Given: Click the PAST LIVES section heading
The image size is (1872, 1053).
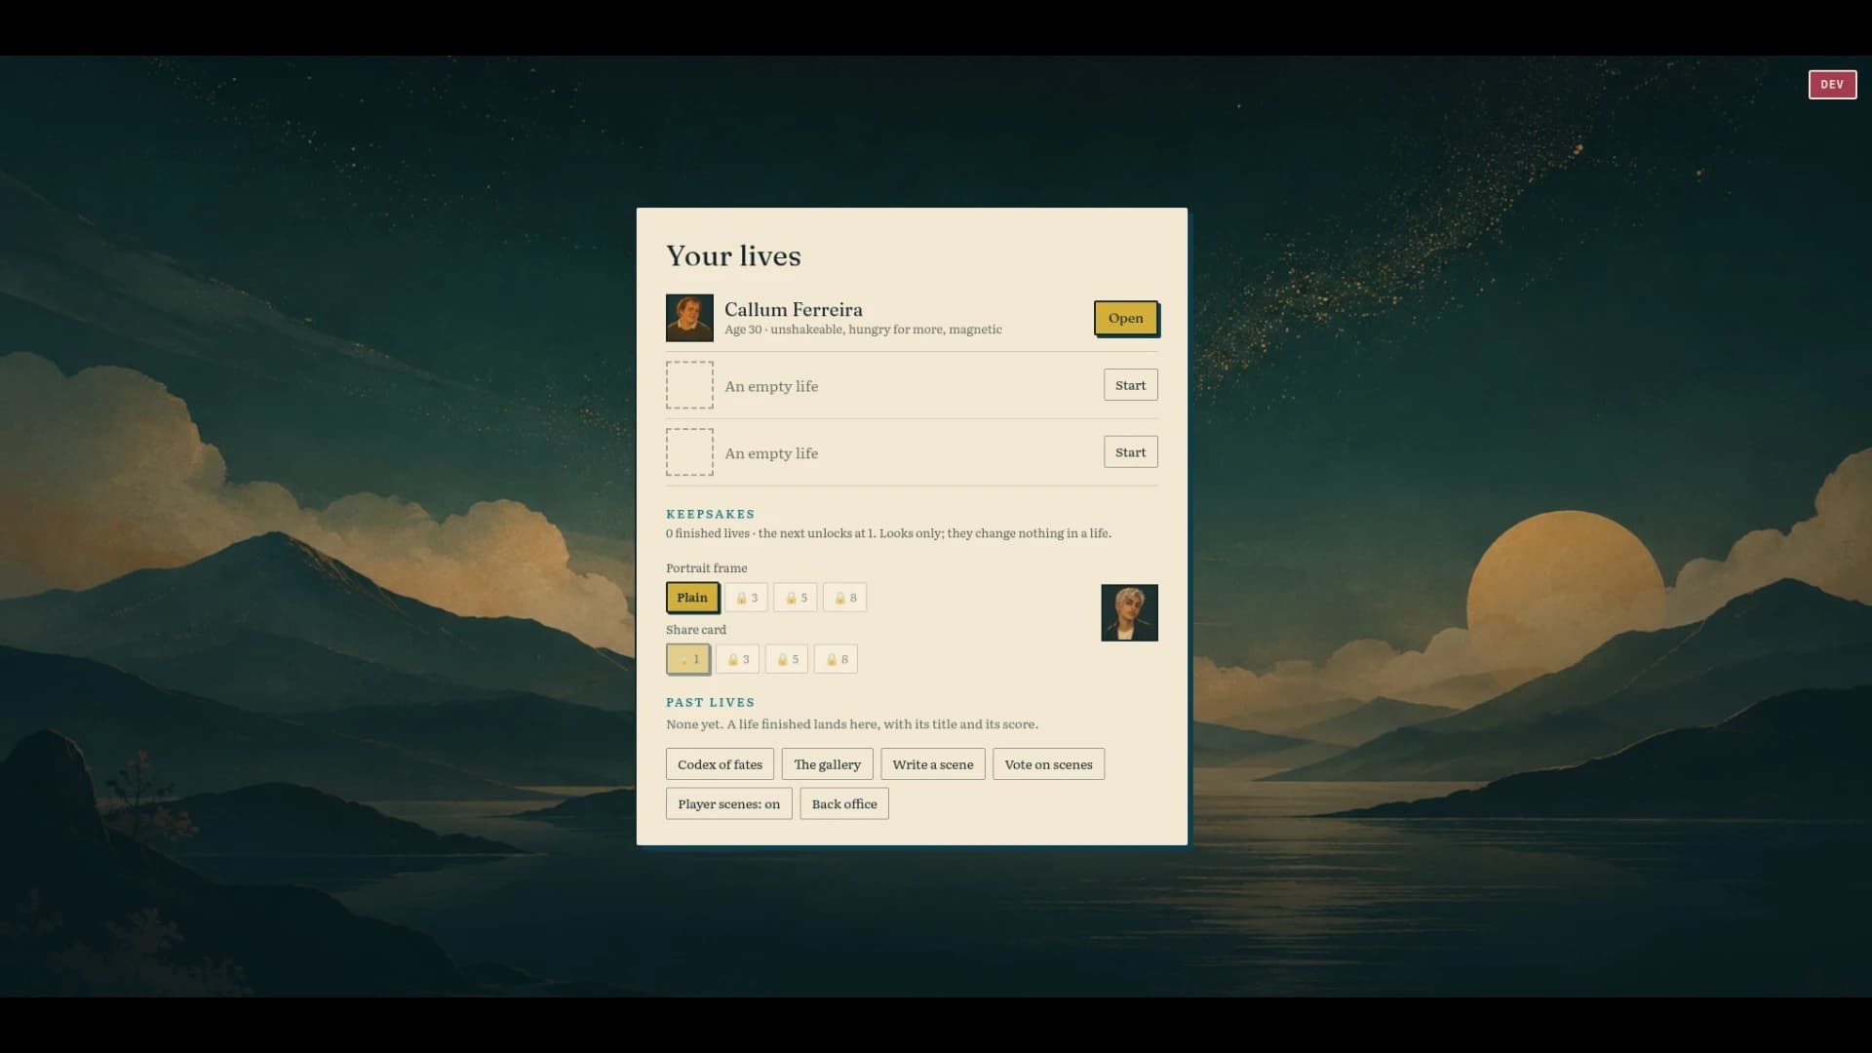Looking at the screenshot, I should pyautogui.click(x=710, y=702).
